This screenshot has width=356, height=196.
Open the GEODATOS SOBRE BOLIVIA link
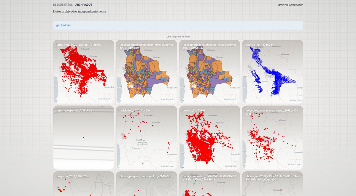point(290,5)
